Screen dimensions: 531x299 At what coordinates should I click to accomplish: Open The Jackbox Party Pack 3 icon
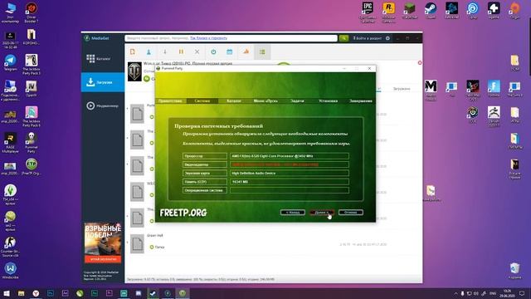click(32, 65)
